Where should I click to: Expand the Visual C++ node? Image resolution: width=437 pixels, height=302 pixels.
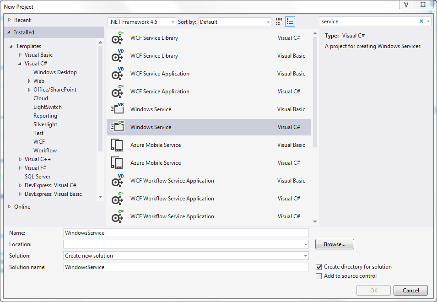pos(20,159)
